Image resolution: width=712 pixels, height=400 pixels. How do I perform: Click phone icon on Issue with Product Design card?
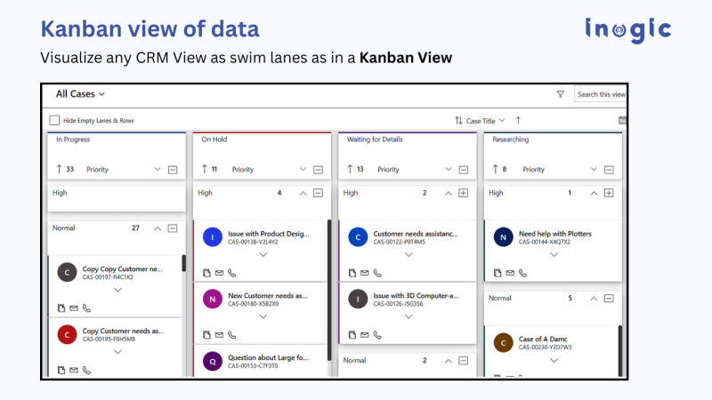[x=231, y=273]
